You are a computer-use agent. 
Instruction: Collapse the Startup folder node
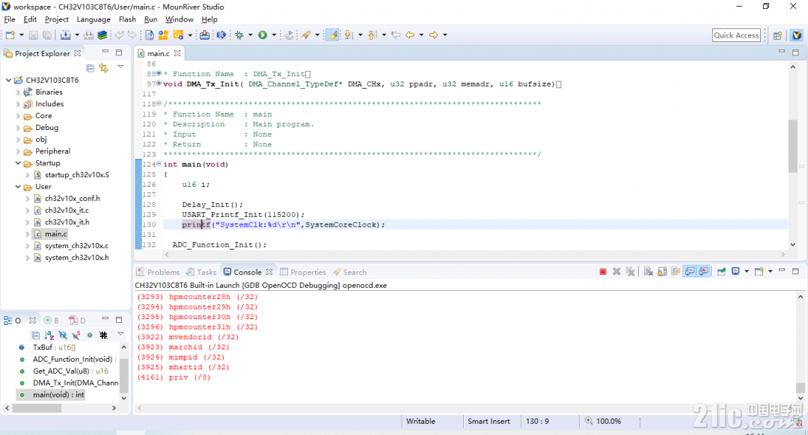point(18,163)
